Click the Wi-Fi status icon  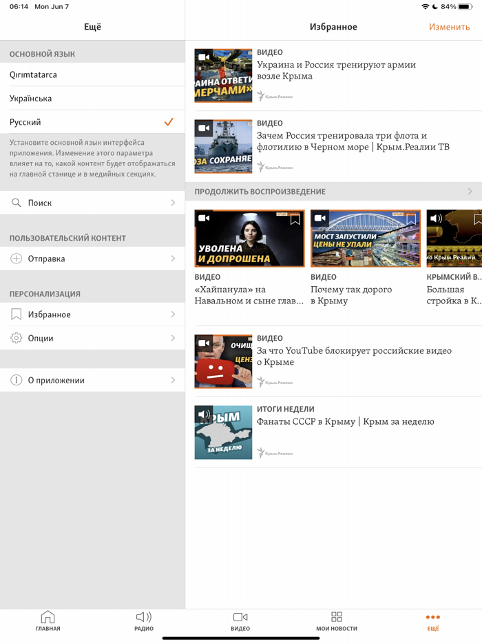point(426,7)
